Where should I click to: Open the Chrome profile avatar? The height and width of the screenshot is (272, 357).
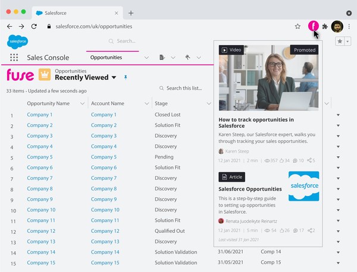click(337, 26)
